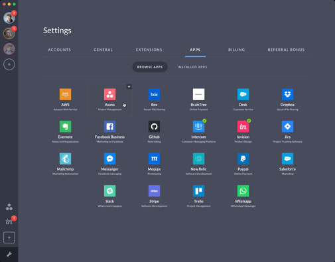Click the Jira app name label

(287, 137)
